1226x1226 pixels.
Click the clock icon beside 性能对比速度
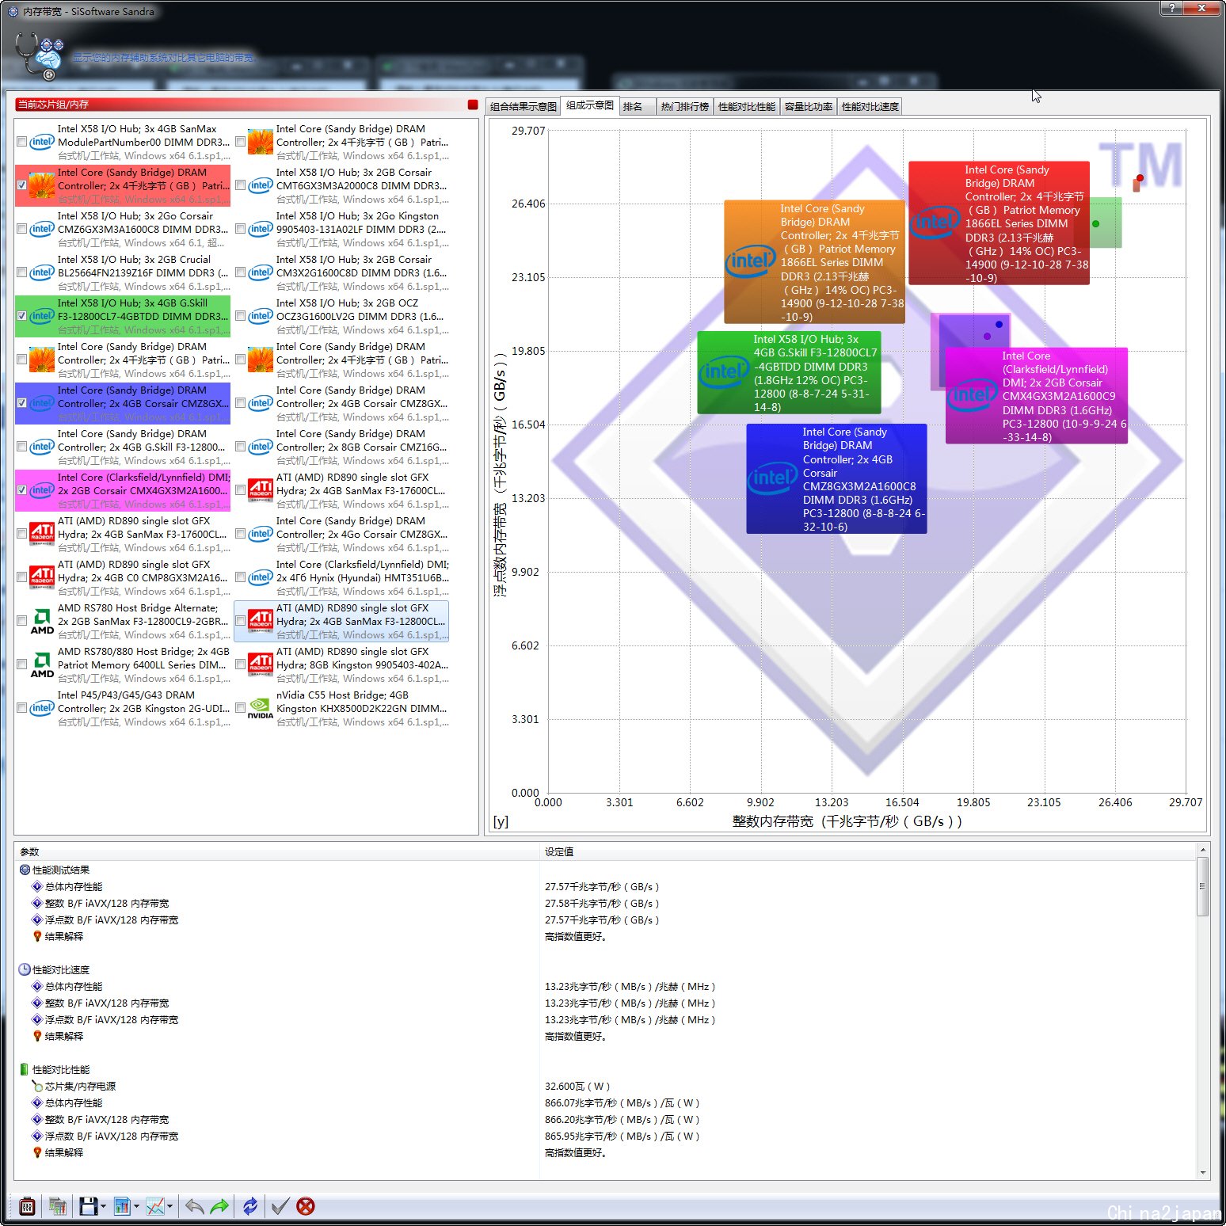(x=25, y=969)
